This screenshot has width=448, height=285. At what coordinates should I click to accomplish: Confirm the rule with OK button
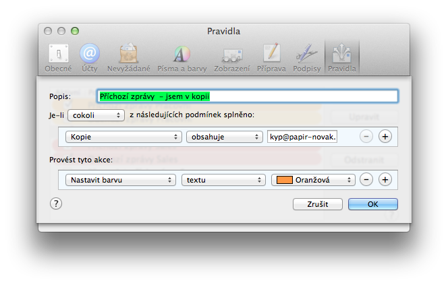(x=372, y=204)
